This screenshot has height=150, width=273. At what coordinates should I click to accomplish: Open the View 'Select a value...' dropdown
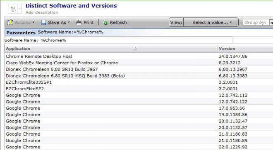(x=211, y=22)
